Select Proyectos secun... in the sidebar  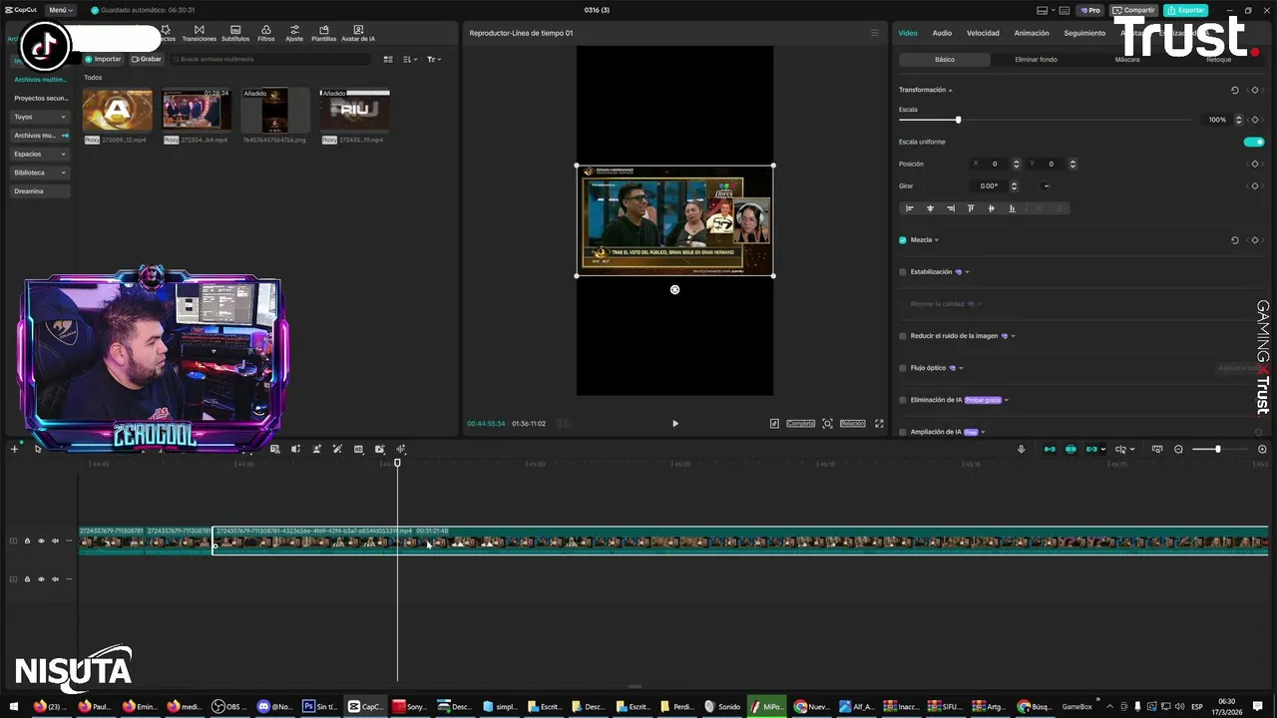[x=41, y=98]
